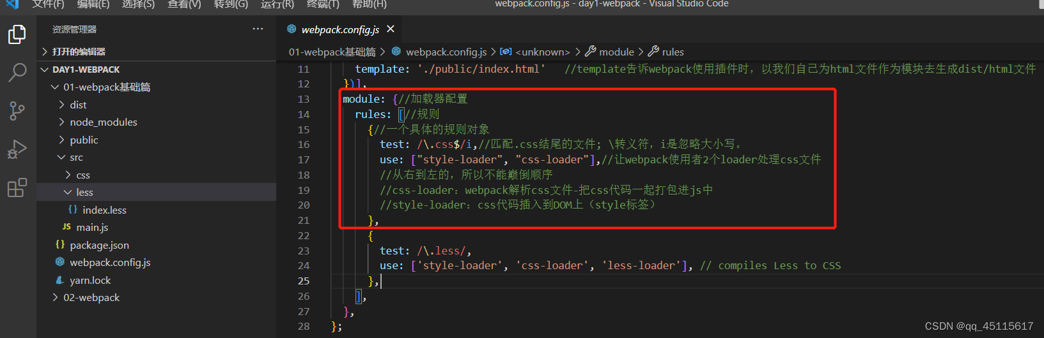Open yarn.lock in the explorer
Image resolution: width=1044 pixels, height=338 pixels.
point(157,280)
